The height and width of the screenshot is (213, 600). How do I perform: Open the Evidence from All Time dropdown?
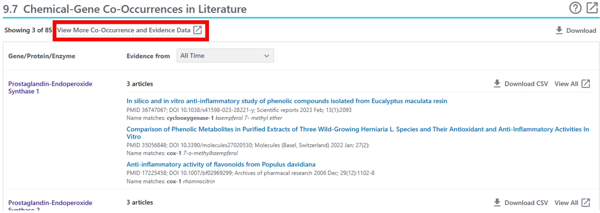pyautogui.click(x=225, y=56)
